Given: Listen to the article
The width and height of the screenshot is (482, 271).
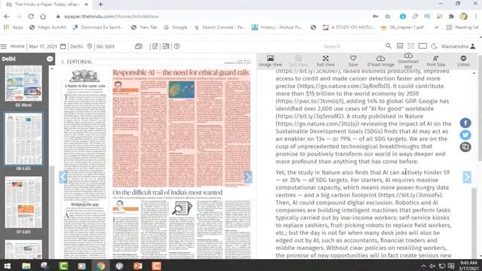Looking at the screenshot, I should pos(463,61).
